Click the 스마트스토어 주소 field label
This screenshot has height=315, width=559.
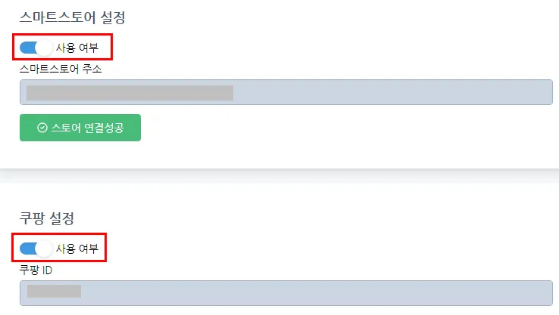(x=61, y=69)
